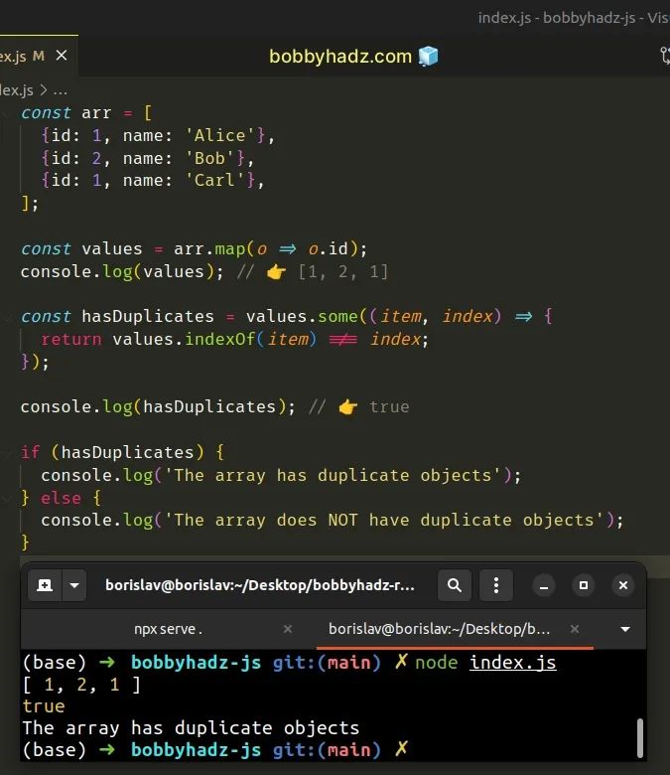The width and height of the screenshot is (670, 775).
Task: Collapse the fold arrow on 'const arr' line
Action: click(x=6, y=113)
